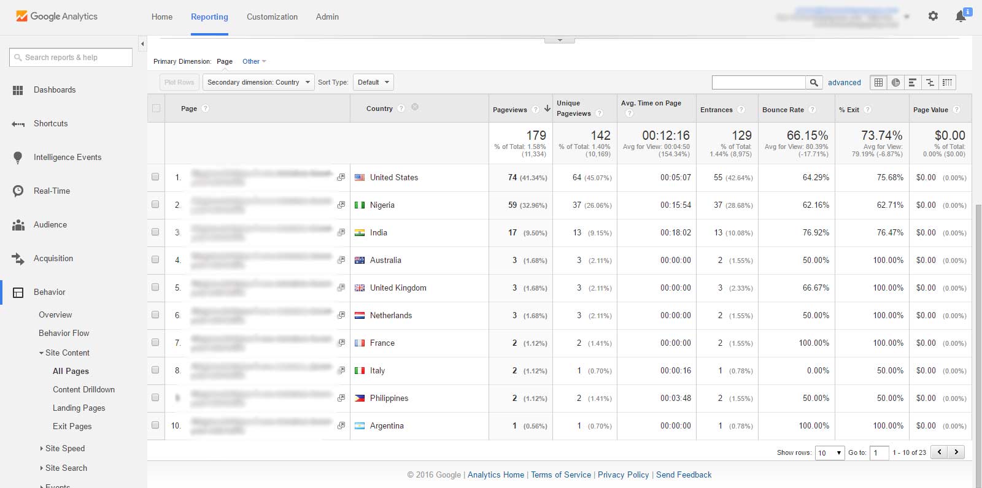
Task: Open Terms of Service link
Action: click(561, 475)
